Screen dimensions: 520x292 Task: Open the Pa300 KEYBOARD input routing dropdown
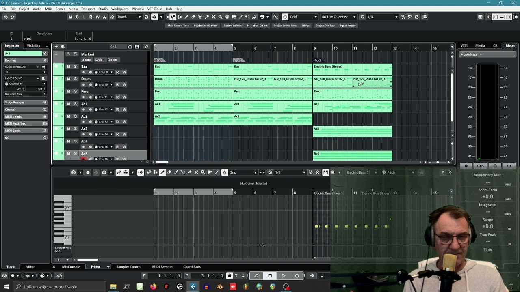[x=22, y=67]
